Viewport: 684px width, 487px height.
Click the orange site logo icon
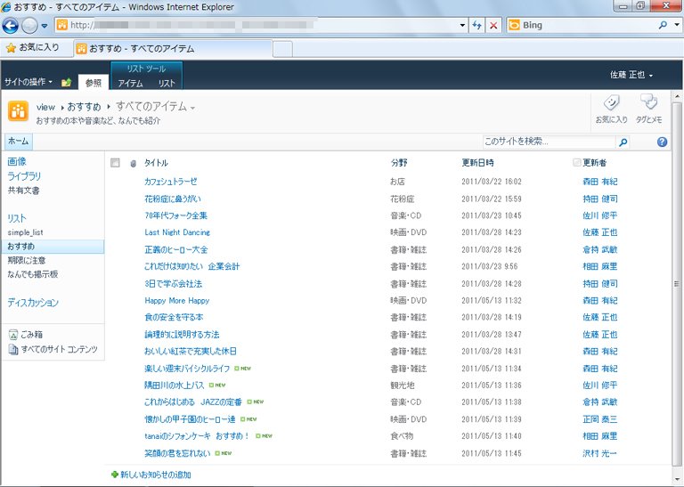(x=18, y=111)
